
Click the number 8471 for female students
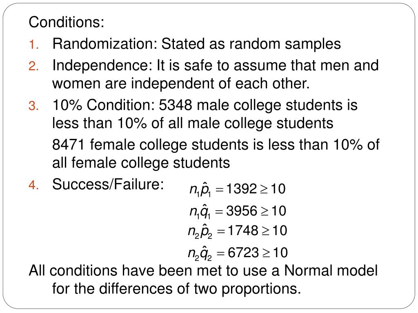coord(68,145)
